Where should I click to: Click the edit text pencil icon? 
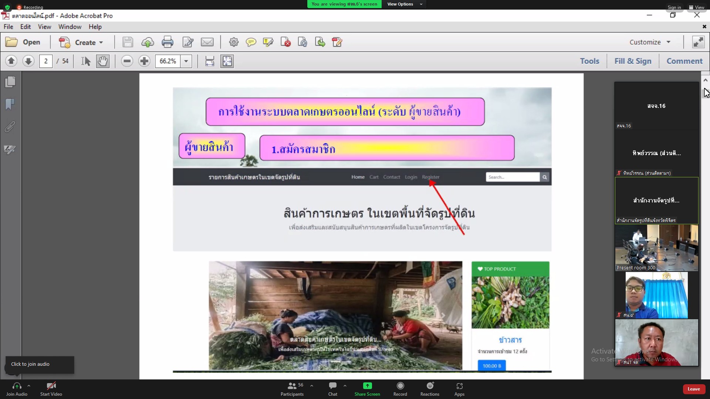pyautogui.click(x=188, y=42)
